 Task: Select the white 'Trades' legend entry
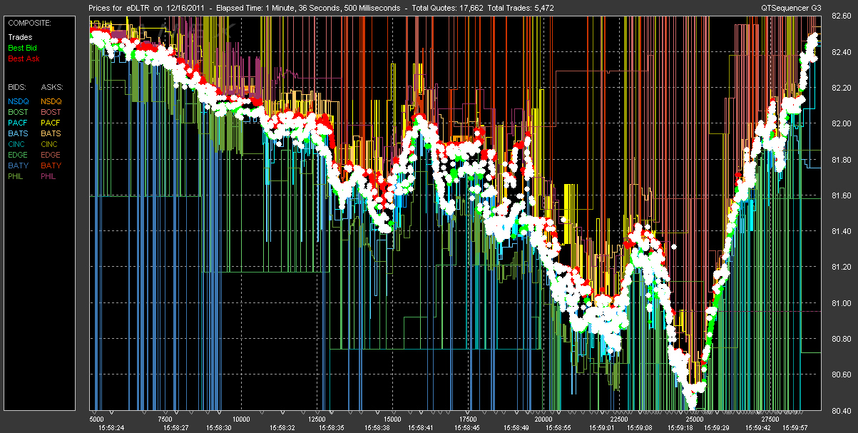[20, 37]
